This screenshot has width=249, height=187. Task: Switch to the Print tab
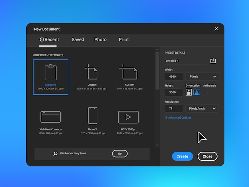coord(124,39)
